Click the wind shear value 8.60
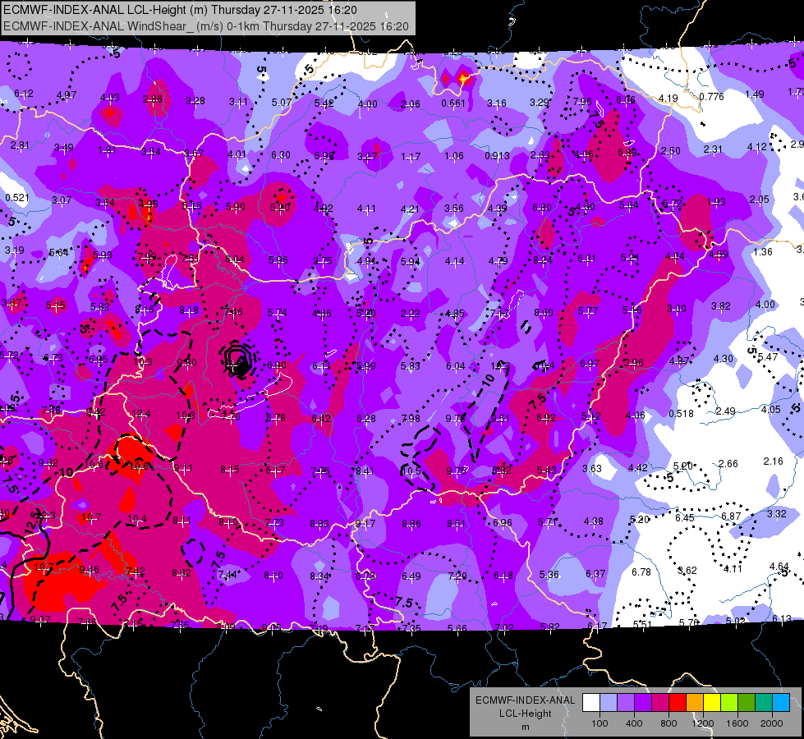The height and width of the screenshot is (739, 804). click(544, 312)
